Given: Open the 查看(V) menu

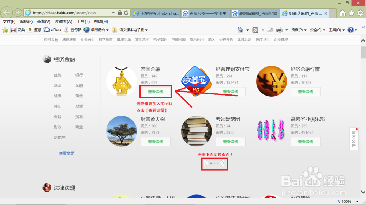Looking at the screenshot, I should [44, 22].
